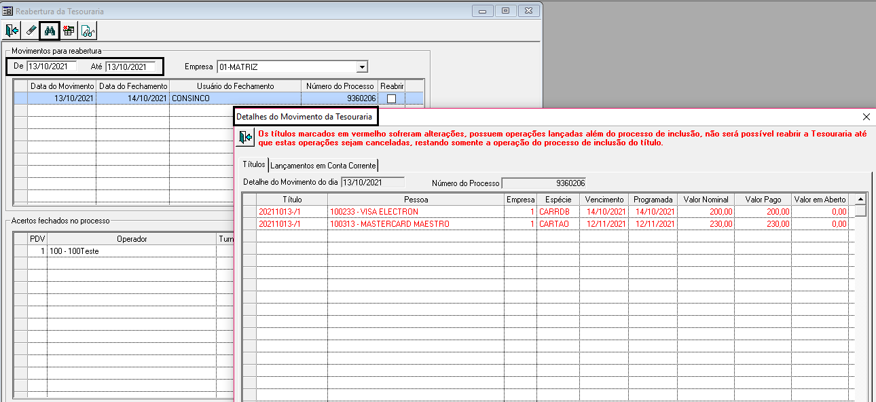Screen dimensions: 876x402
Task: Click the 200,00 Valor Nominal cell
Action: point(706,211)
